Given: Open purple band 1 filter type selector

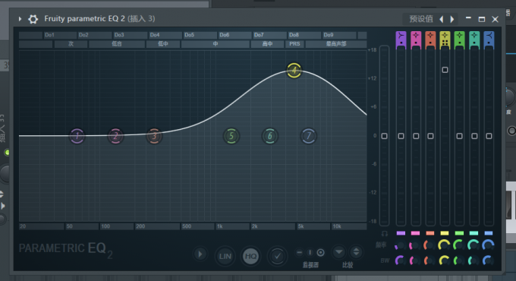Looking at the screenshot, I should tap(401, 39).
